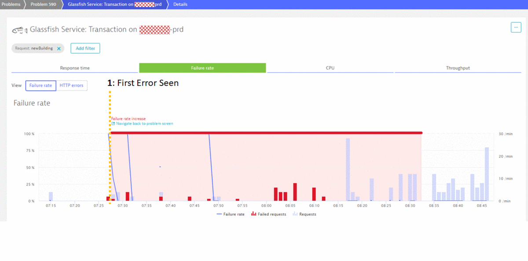Hide the Requests series using the legend
This screenshot has width=528, height=261.
[307, 214]
